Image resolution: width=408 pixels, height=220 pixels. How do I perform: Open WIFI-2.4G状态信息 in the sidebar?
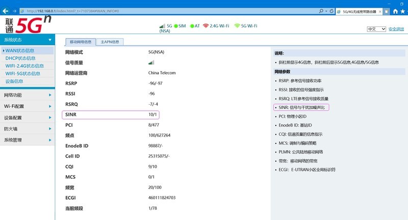[x=24, y=66]
